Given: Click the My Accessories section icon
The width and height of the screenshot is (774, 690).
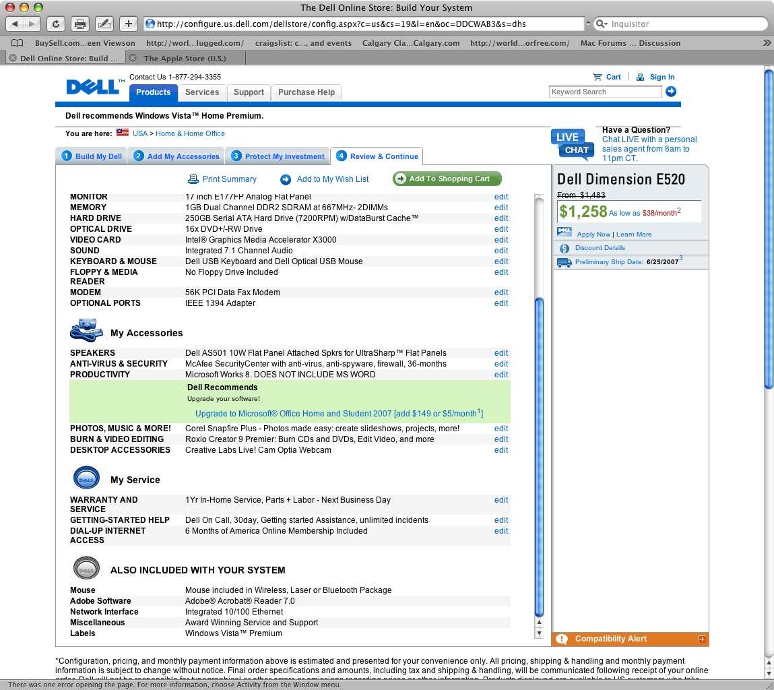Looking at the screenshot, I should 86,330.
